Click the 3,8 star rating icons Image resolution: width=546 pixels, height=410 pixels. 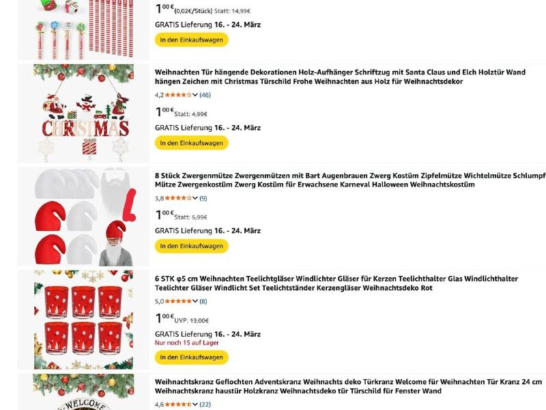[x=179, y=198]
